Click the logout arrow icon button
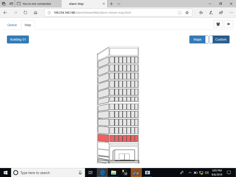This screenshot has width=236, height=177. point(228,24)
